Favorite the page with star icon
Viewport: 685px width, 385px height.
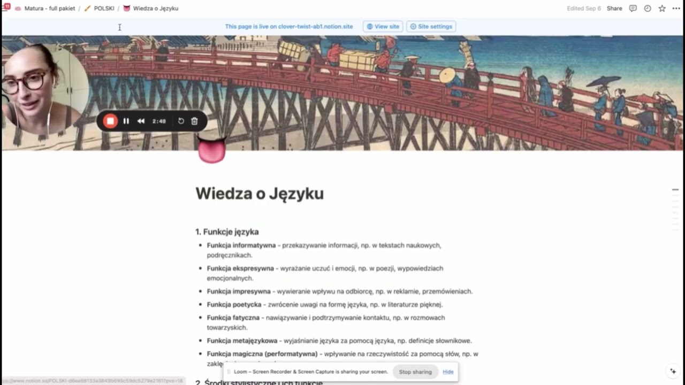(x=662, y=9)
